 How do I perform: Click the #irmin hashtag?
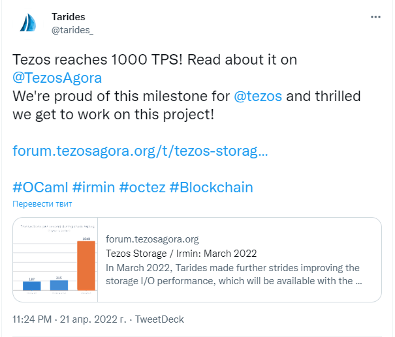pyautogui.click(x=94, y=187)
